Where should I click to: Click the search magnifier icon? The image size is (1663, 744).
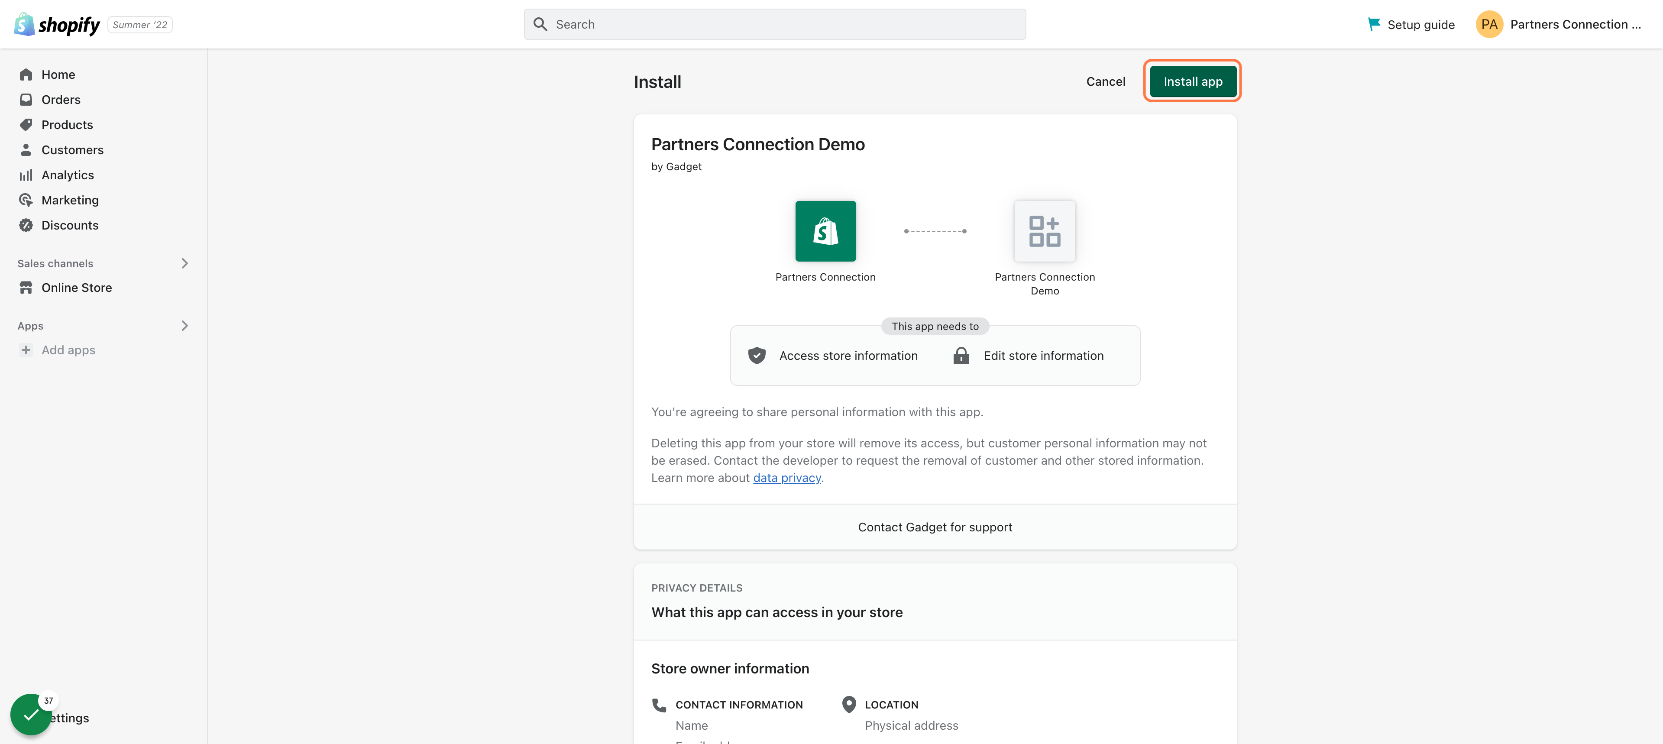pos(540,25)
